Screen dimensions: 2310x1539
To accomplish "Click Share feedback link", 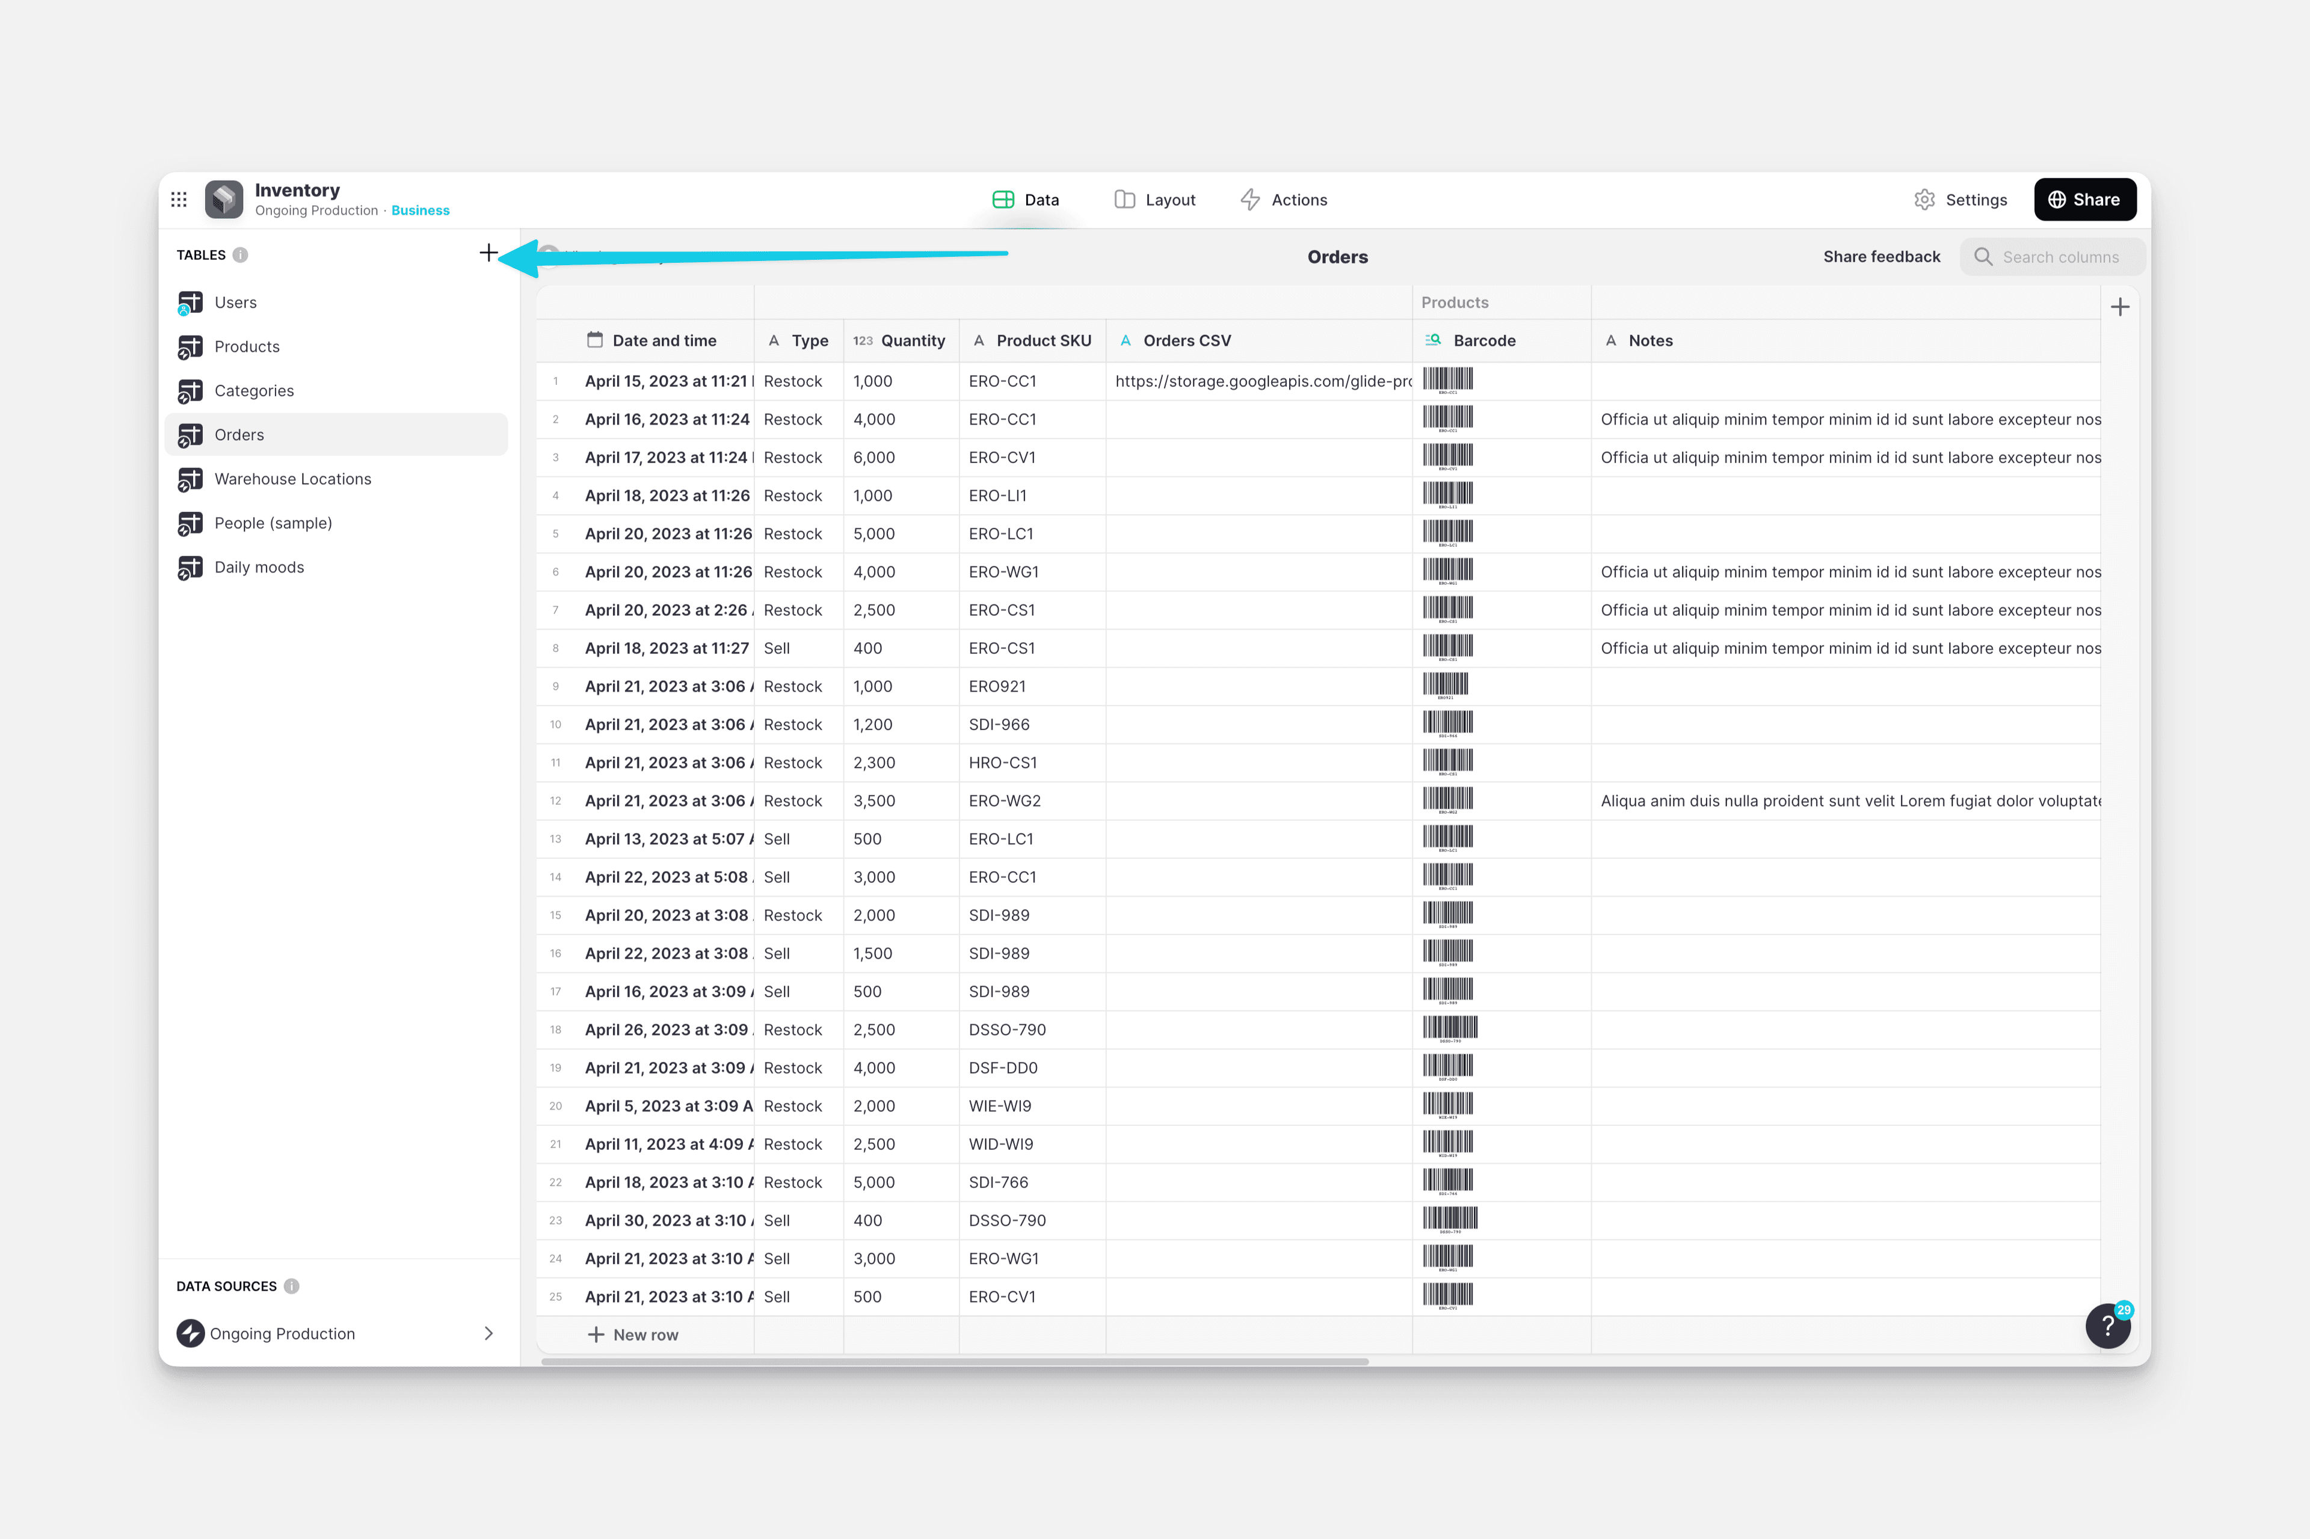I will pyautogui.click(x=1881, y=257).
